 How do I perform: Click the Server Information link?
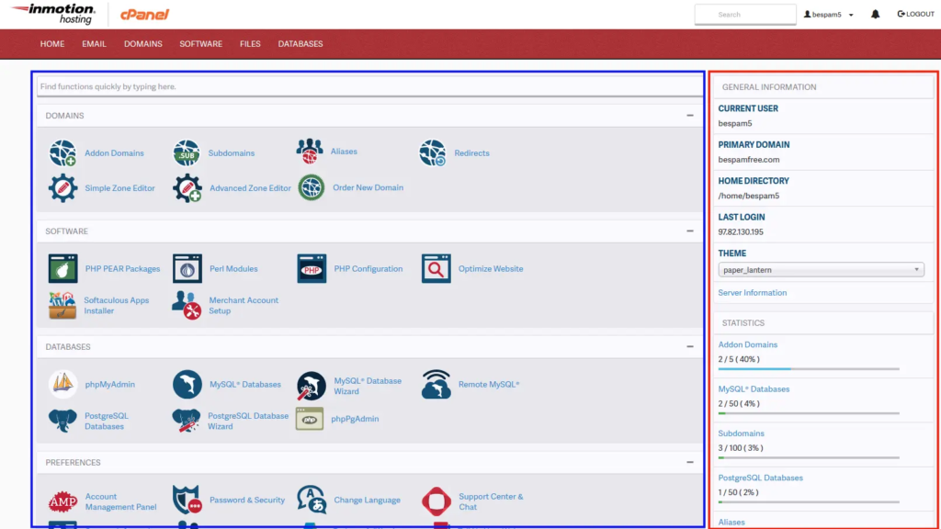[x=752, y=293]
